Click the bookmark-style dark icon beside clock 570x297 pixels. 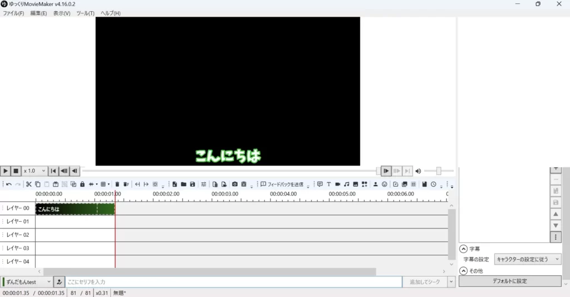[424, 184]
